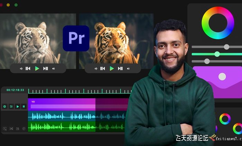Play the right color-graded tiger preview

112,69
